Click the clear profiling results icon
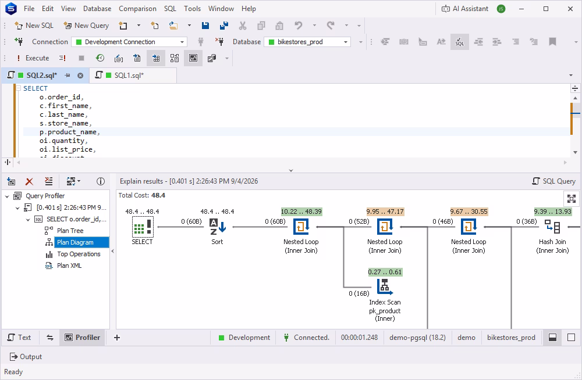Viewport: 582px width, 380px height. tap(49, 181)
